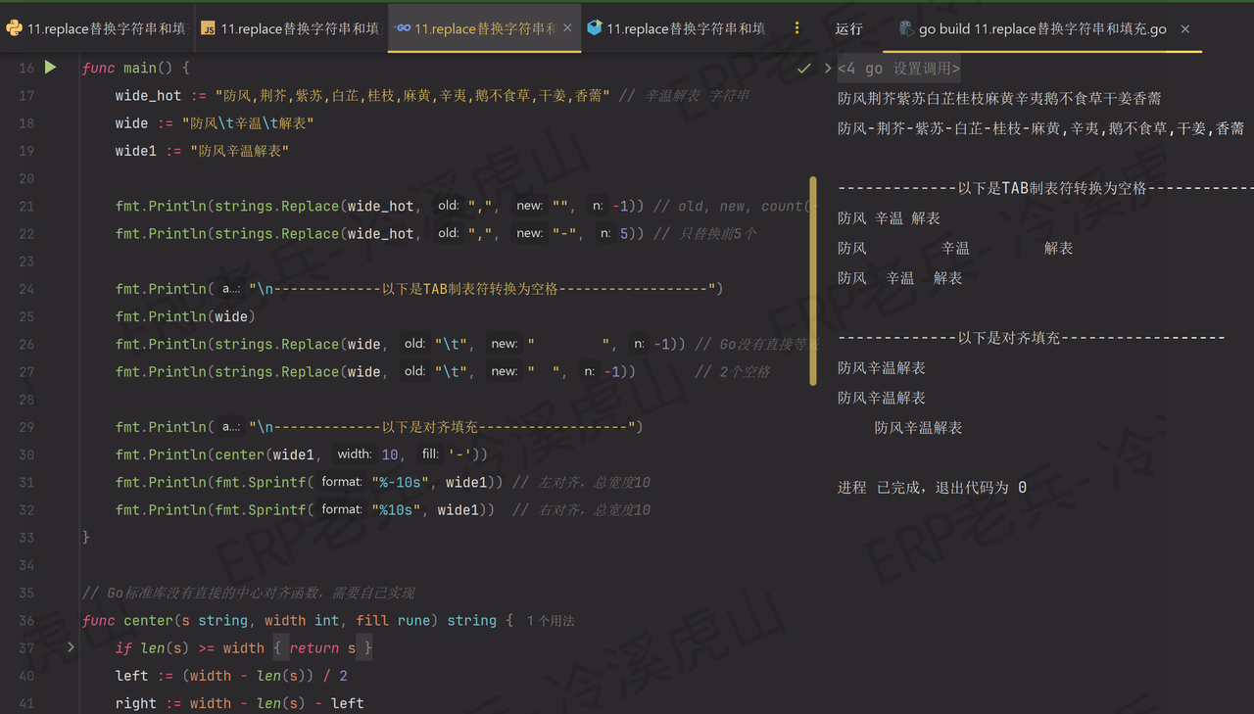The width and height of the screenshot is (1254, 714).
Task: Collapse the if block fold arrow at line 37
Action: pos(71,646)
